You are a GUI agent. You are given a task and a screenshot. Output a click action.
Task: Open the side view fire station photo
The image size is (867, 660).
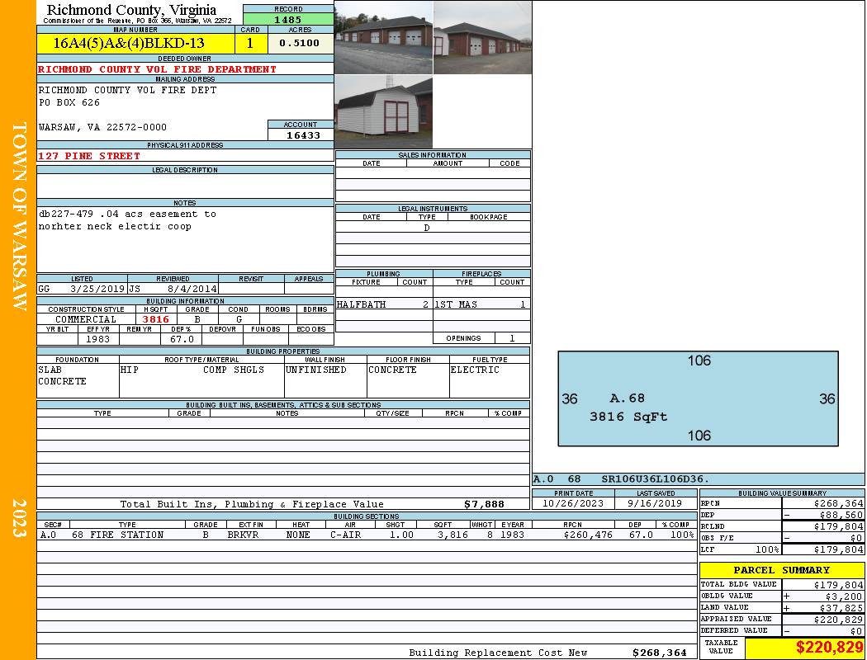(x=483, y=38)
